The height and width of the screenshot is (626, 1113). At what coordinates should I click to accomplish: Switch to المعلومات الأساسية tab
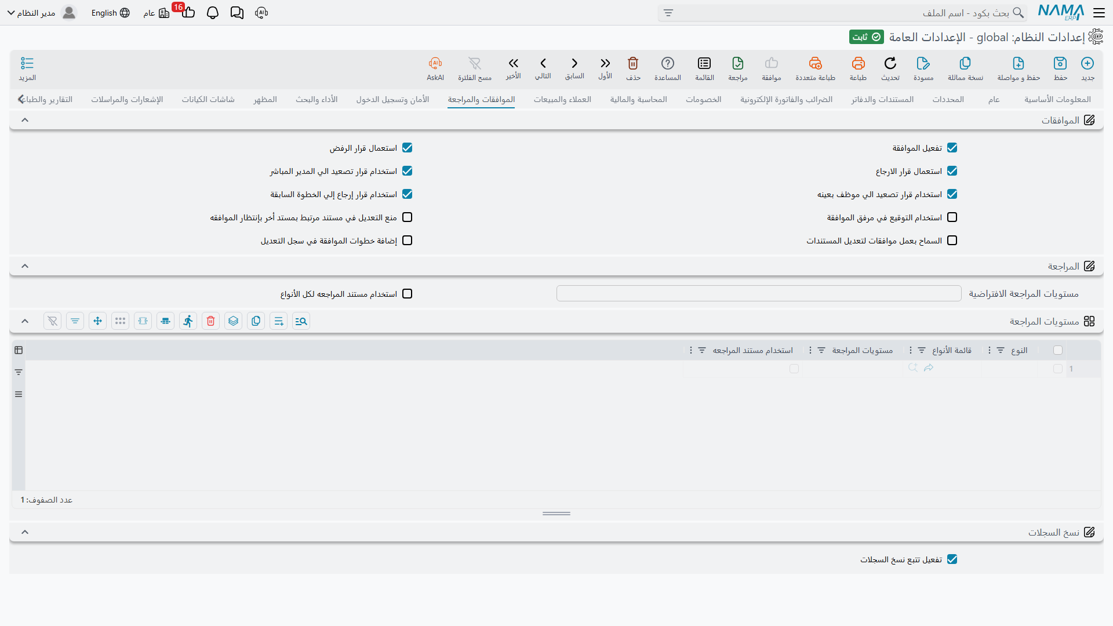tap(1057, 99)
